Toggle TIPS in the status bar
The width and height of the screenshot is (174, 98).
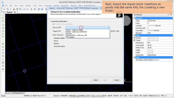coord(162,96)
